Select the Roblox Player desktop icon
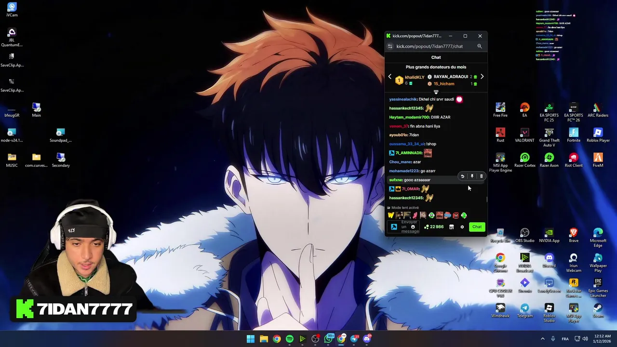The width and height of the screenshot is (617, 347). [598, 135]
